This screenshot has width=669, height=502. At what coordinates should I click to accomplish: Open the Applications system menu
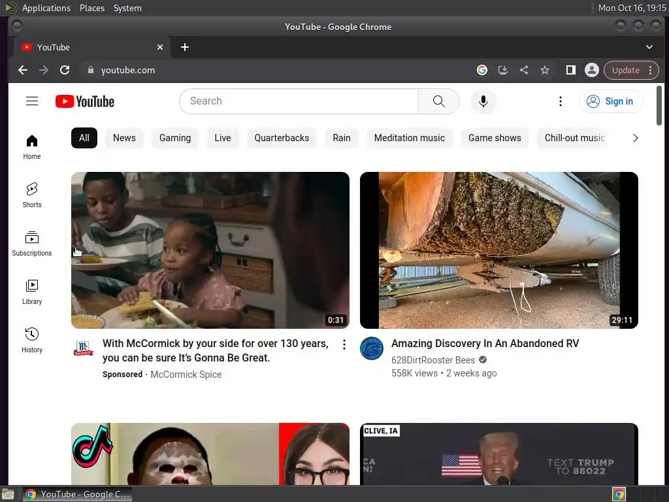point(46,8)
